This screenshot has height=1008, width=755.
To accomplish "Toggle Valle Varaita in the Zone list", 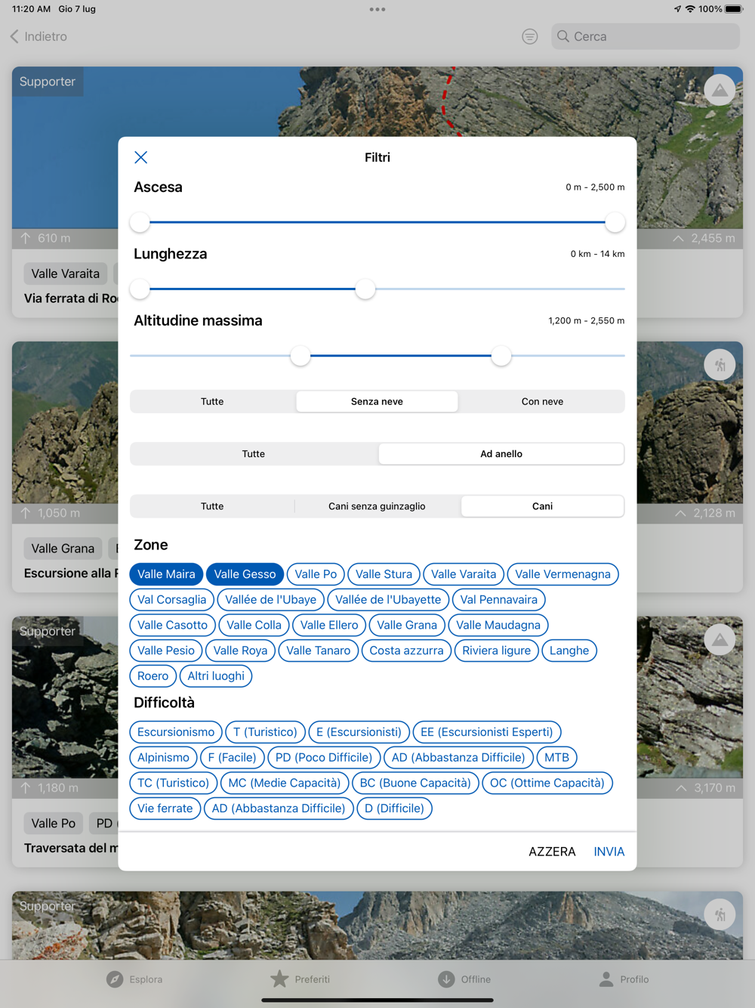I will 464,574.
